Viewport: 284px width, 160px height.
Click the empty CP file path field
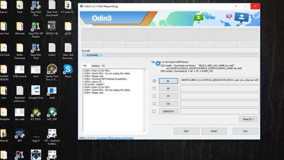pos(220,96)
